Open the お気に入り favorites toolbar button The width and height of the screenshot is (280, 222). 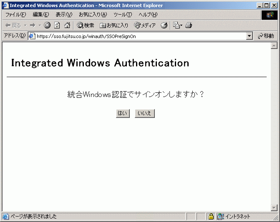tap(114, 26)
